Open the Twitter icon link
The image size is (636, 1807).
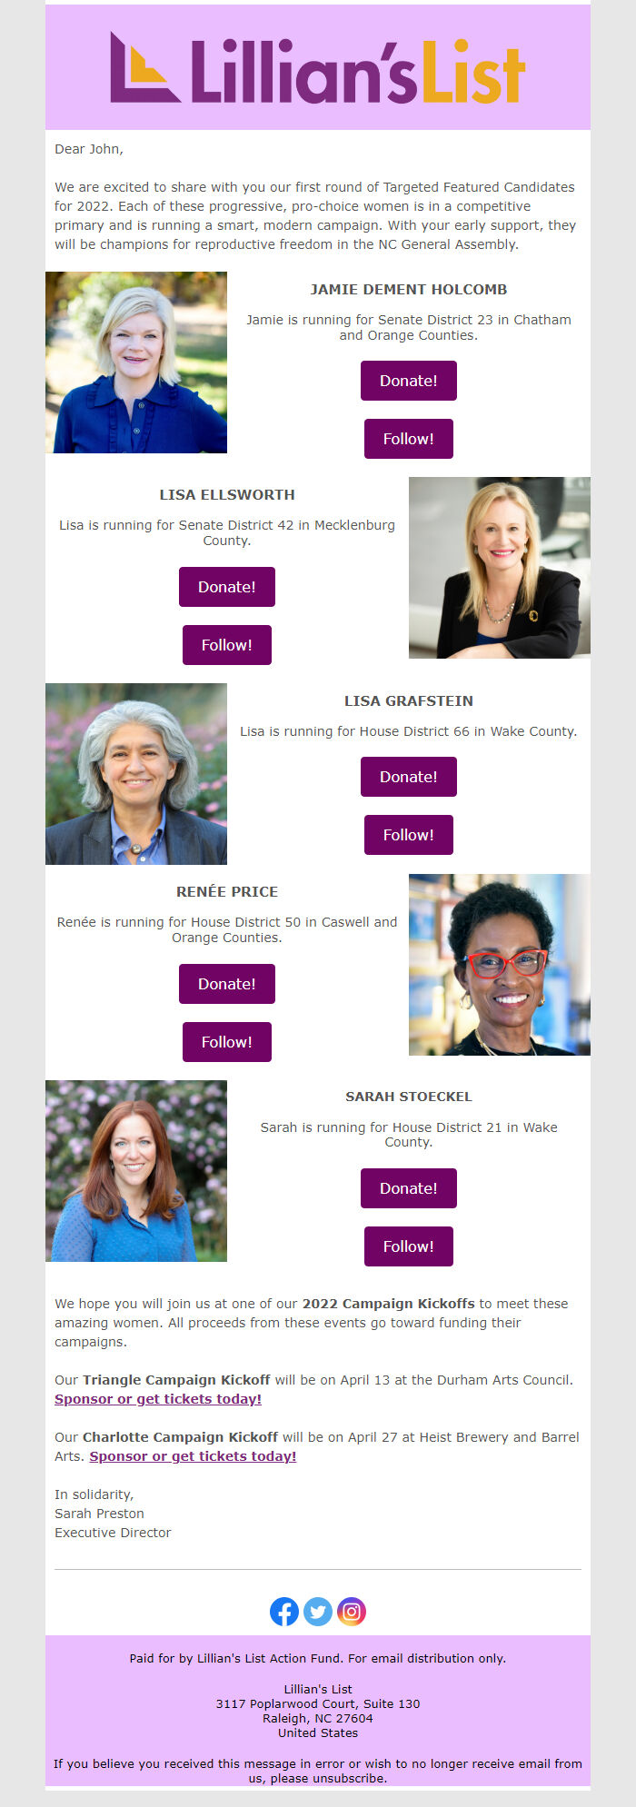coord(318,1612)
